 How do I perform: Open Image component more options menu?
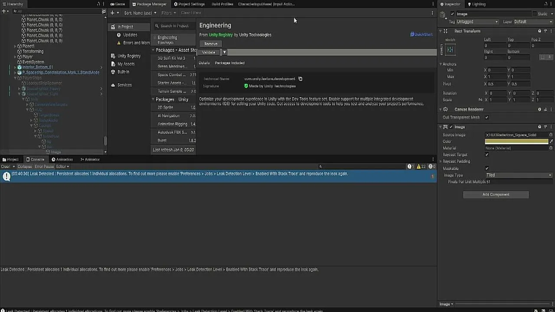[551, 127]
